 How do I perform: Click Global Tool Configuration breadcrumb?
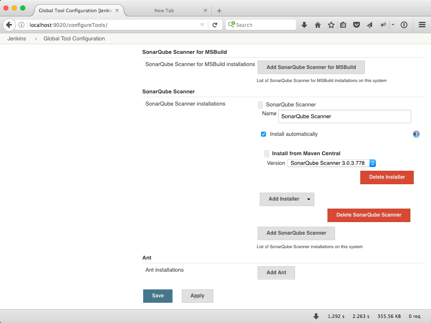pos(74,39)
